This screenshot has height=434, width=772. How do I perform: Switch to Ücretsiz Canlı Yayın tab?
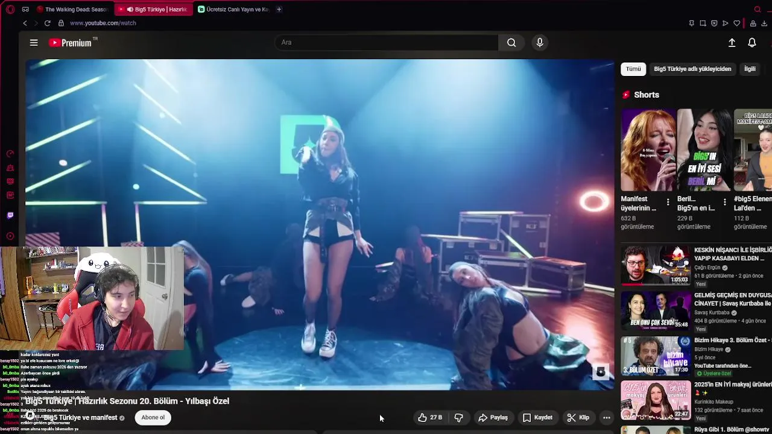(233, 9)
